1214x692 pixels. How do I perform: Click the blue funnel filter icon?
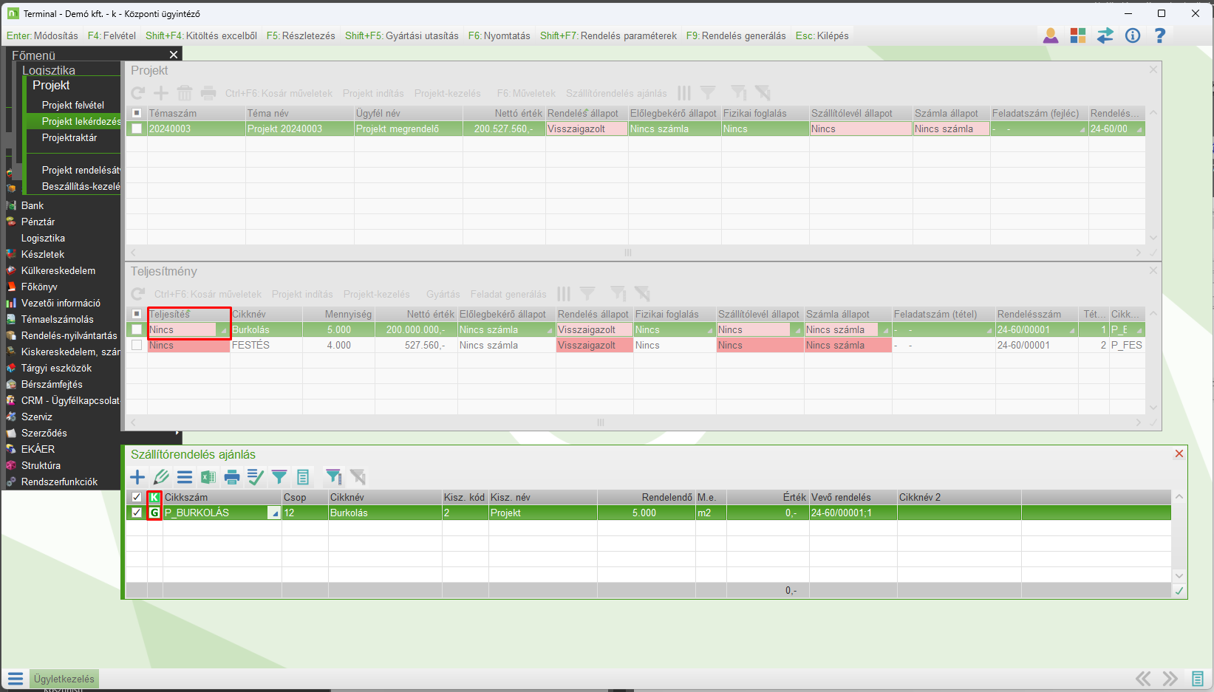[279, 477]
